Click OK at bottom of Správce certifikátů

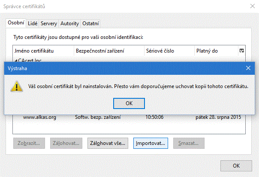click(x=236, y=166)
